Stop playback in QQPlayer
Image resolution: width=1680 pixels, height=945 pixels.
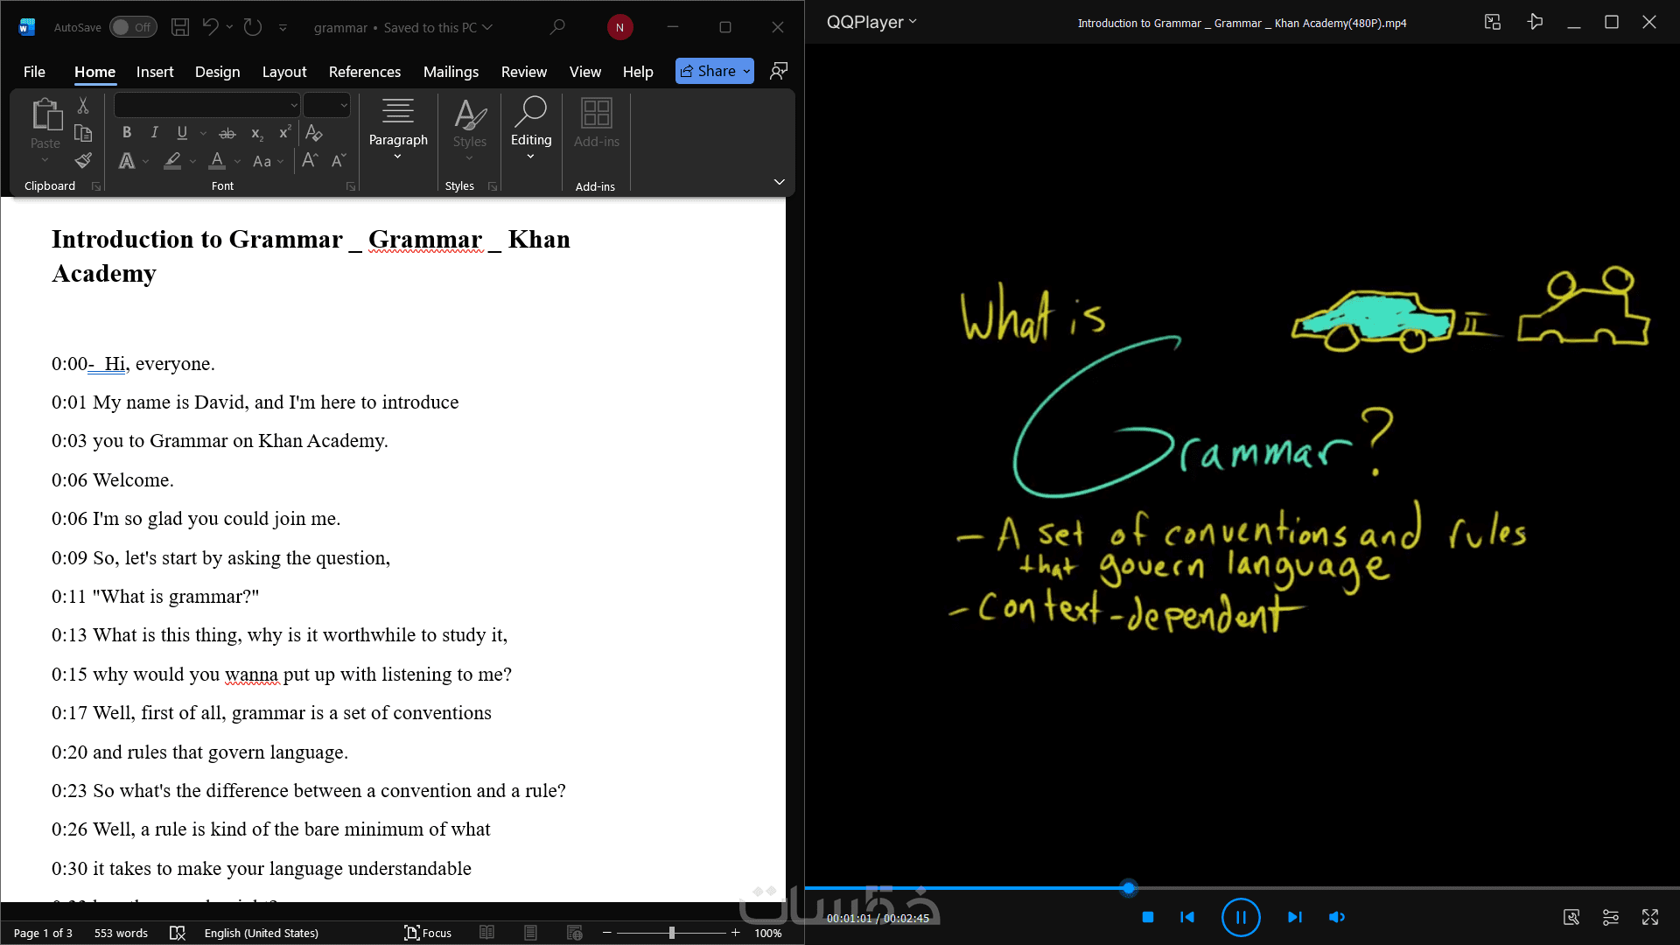[1148, 917]
